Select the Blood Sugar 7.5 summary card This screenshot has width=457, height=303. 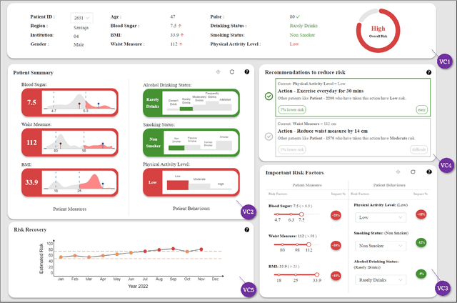[x=31, y=102]
